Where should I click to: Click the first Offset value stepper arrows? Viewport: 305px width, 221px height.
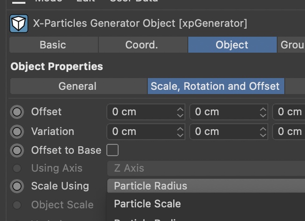coord(180,112)
